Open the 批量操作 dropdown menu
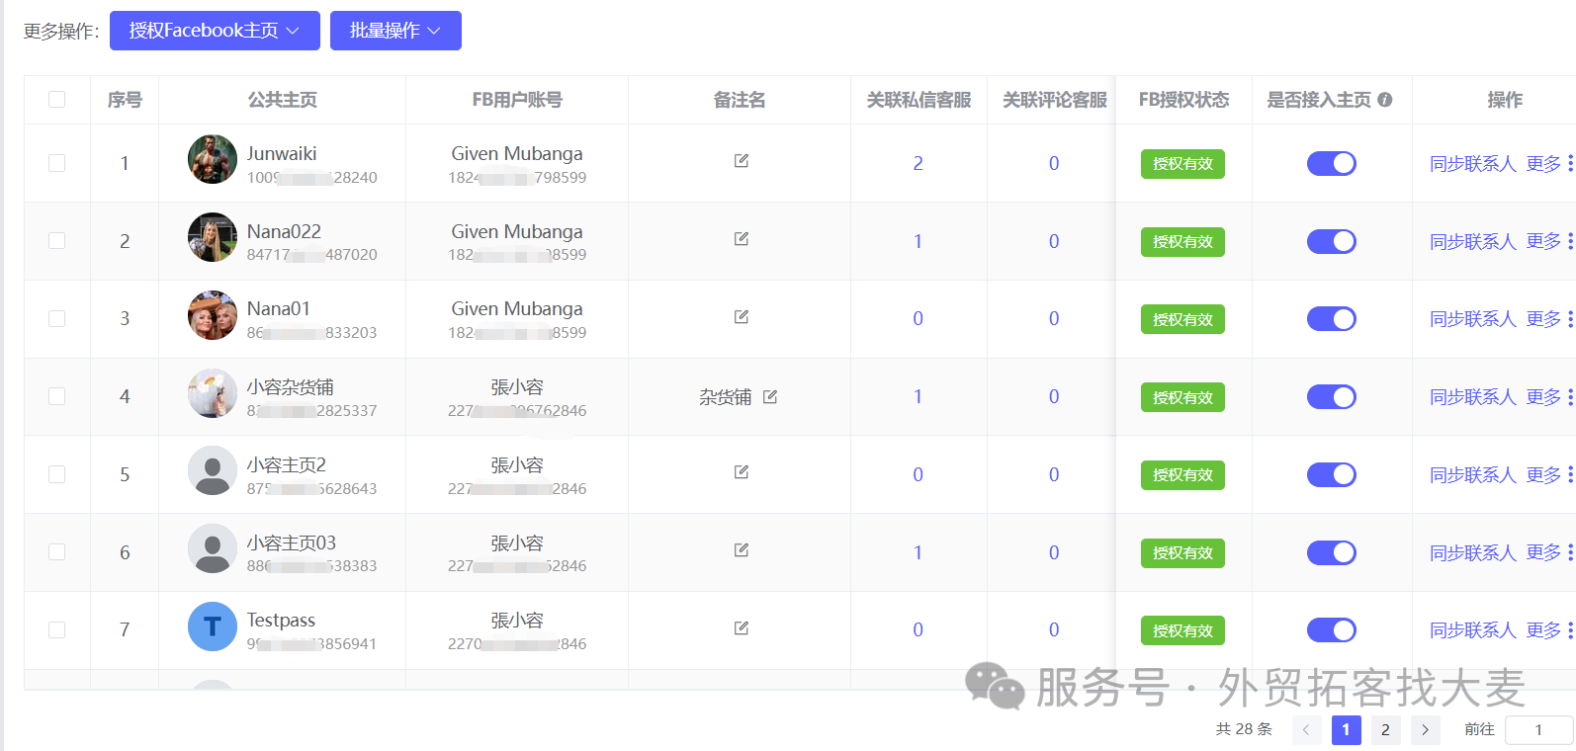 pyautogui.click(x=395, y=31)
